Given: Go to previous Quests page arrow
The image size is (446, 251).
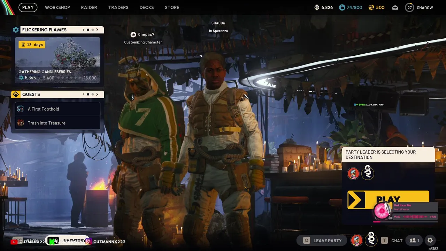Looking at the screenshot, I should [84, 94].
